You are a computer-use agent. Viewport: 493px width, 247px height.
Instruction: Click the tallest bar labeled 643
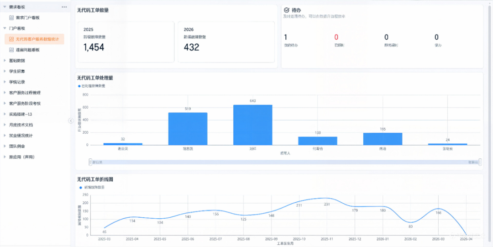point(252,125)
